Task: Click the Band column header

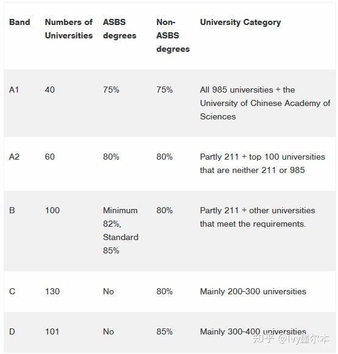Action: point(19,22)
